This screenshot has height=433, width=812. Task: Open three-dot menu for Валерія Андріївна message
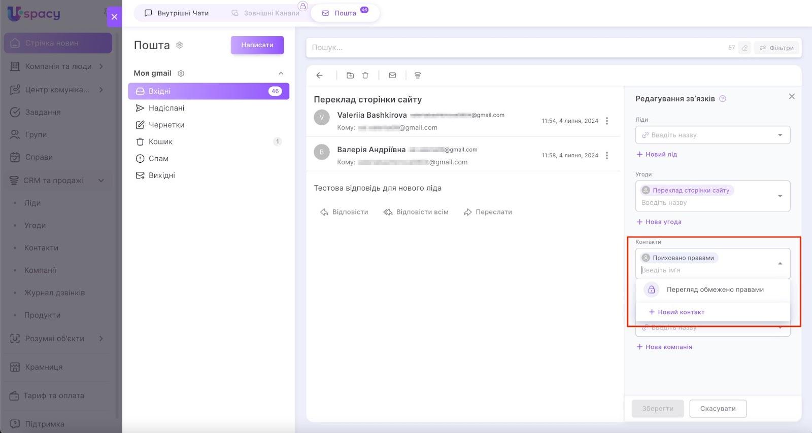[607, 155]
